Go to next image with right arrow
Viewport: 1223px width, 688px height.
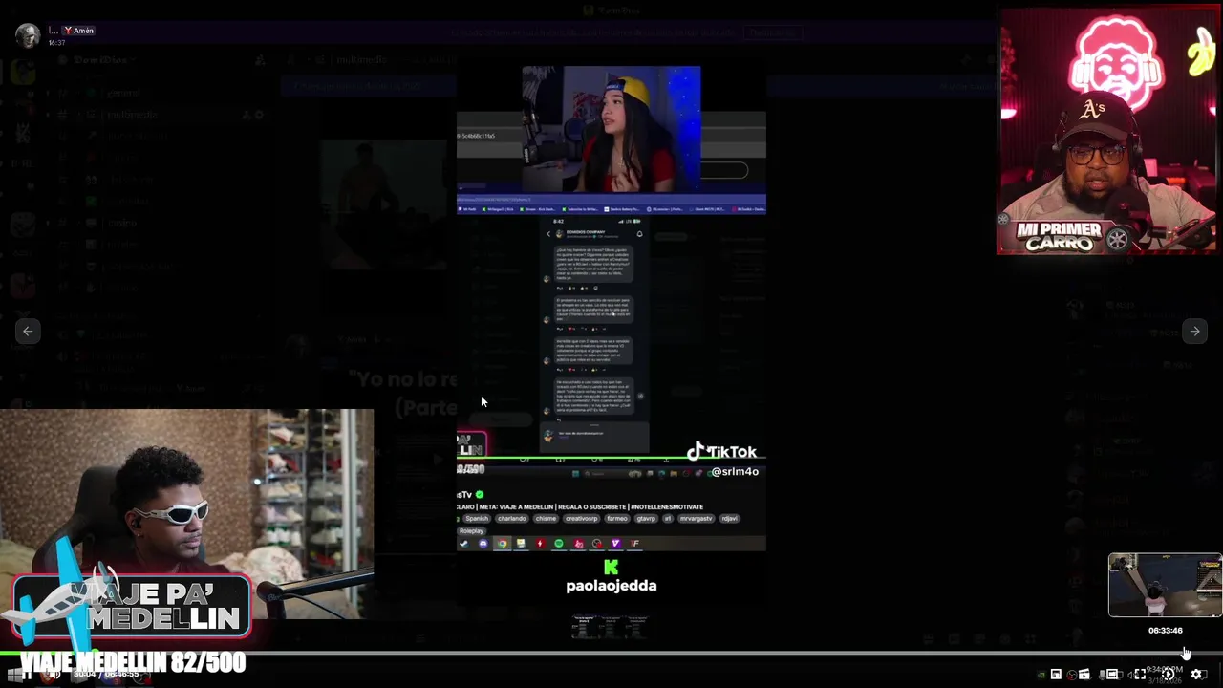click(1194, 331)
